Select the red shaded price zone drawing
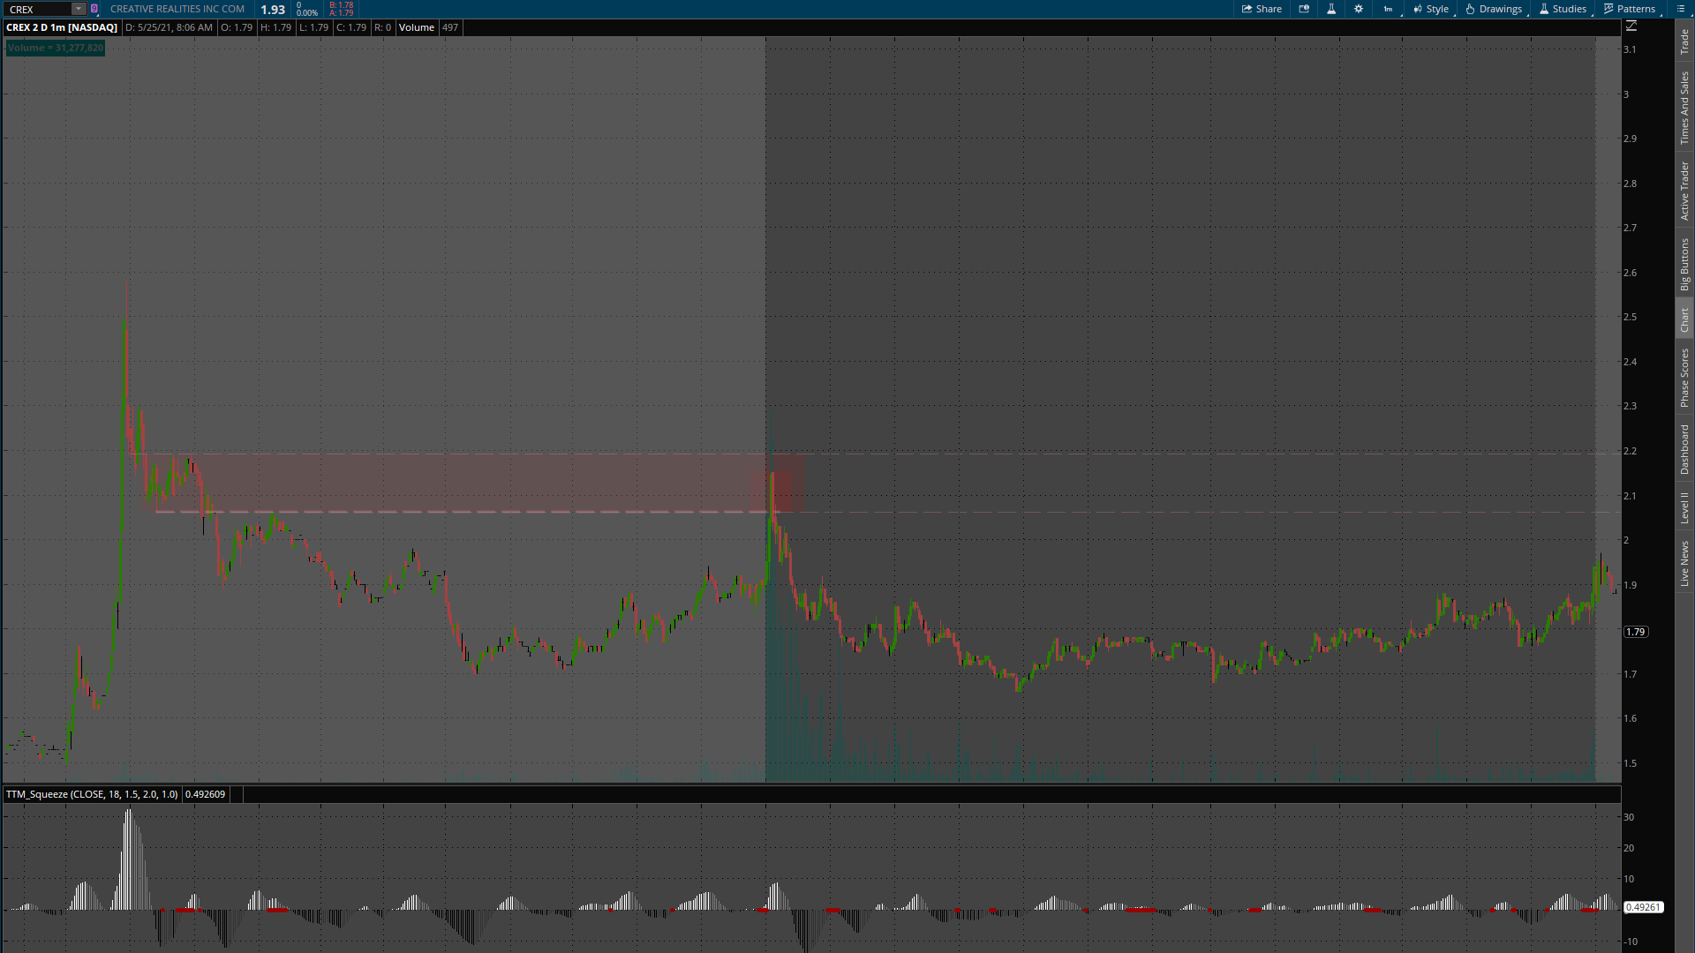 477,482
